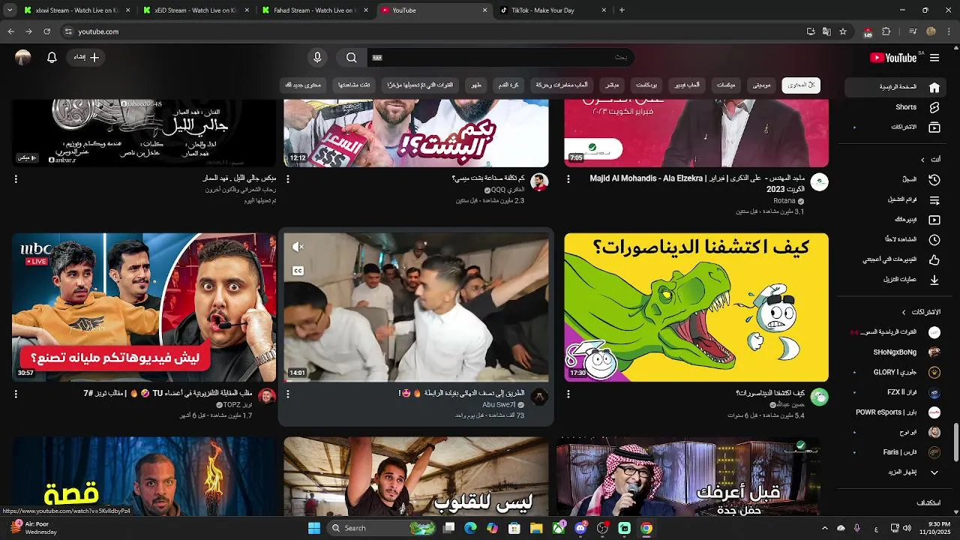Open Your videos (فيديوهاتك) in sidebar
Screen dimensions: 960x540
click(895, 220)
